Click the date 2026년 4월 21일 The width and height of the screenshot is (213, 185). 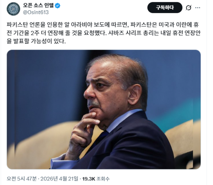[59, 179]
